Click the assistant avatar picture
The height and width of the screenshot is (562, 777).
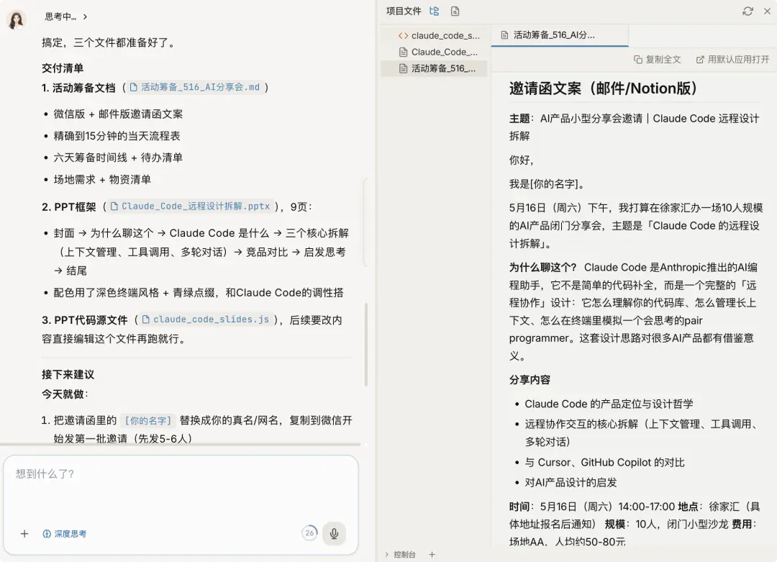click(x=17, y=20)
